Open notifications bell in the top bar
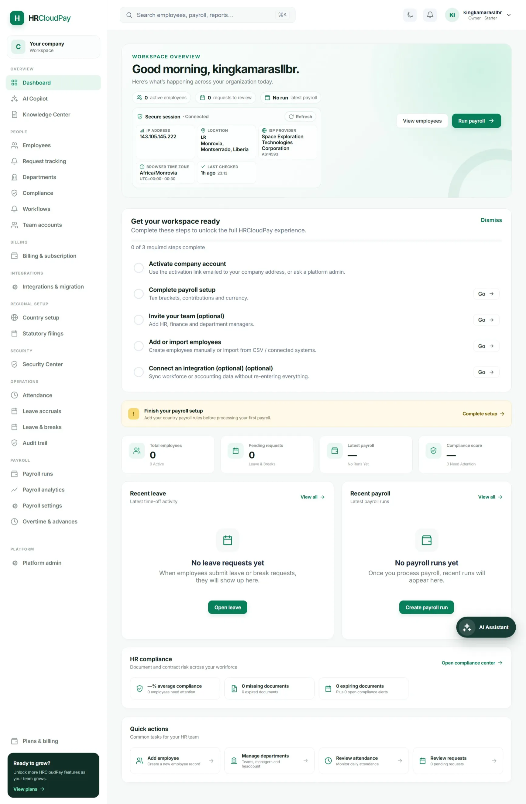526x804 pixels. click(x=430, y=15)
